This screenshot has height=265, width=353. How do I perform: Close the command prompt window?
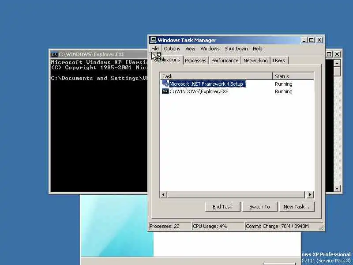(x=337, y=54)
